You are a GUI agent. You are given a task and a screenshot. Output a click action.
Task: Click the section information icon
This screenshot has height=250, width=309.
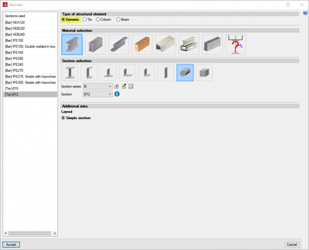click(117, 94)
